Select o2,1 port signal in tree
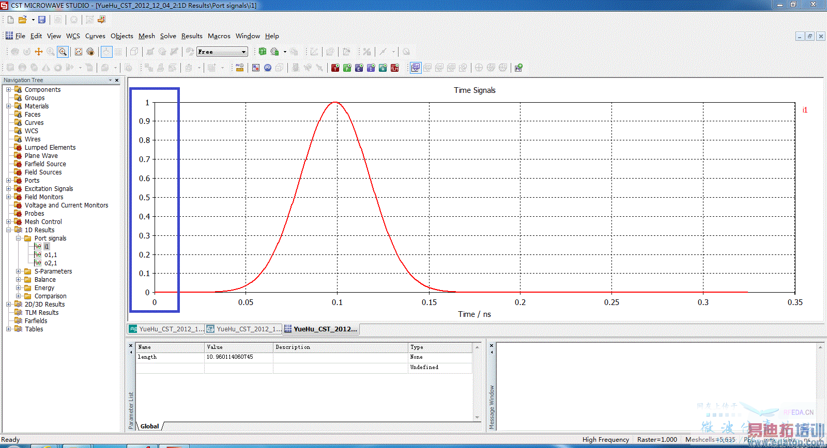 coord(51,263)
